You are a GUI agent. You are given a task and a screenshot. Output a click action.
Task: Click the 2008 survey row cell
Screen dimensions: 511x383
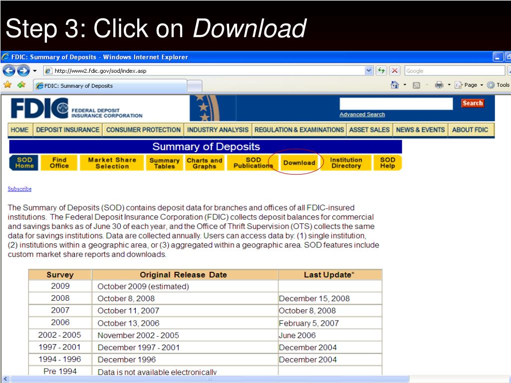[60, 298]
